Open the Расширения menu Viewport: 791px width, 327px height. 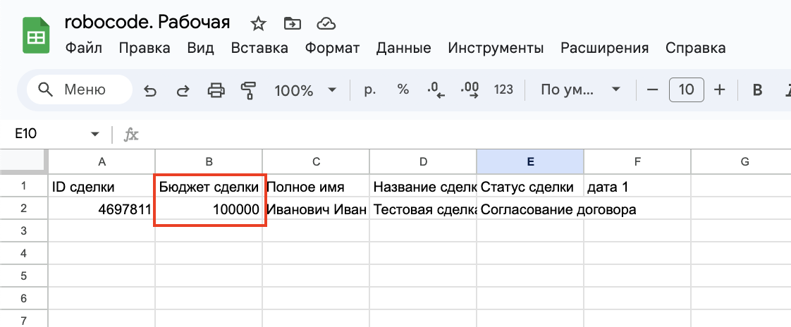(x=604, y=49)
